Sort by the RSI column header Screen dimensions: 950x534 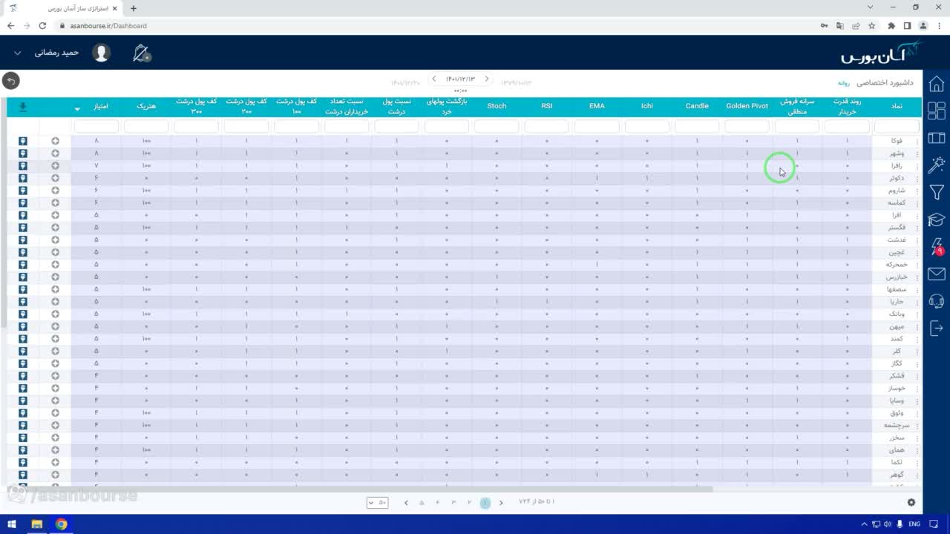(547, 106)
